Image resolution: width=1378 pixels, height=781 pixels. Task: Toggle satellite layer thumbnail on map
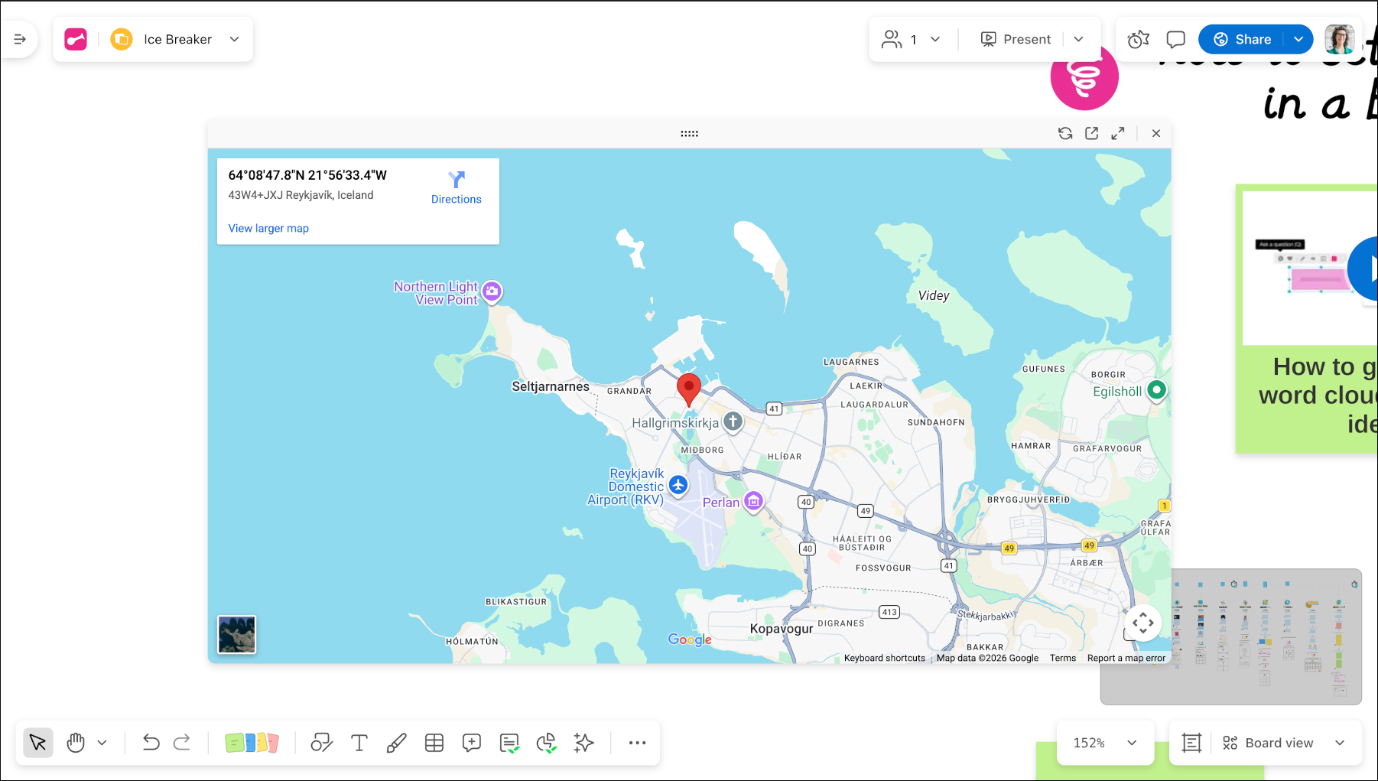pos(237,634)
